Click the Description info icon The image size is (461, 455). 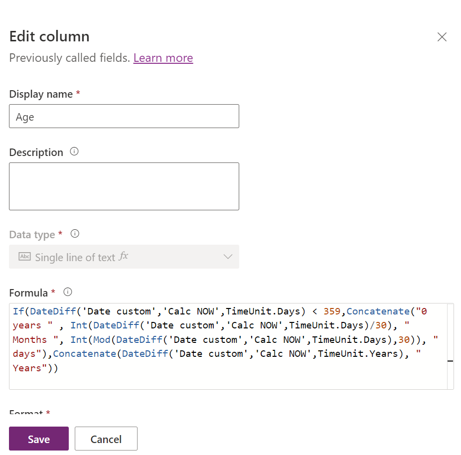tap(74, 152)
